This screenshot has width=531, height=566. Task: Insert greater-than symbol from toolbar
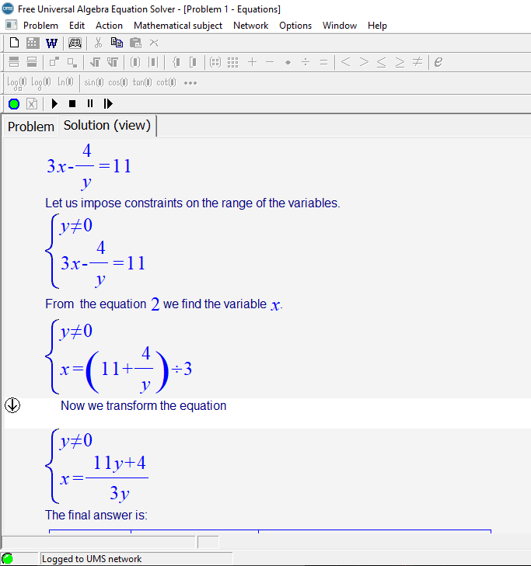[364, 62]
